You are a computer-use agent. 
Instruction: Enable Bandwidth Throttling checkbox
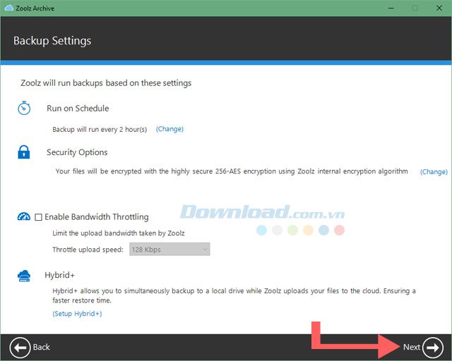38,216
